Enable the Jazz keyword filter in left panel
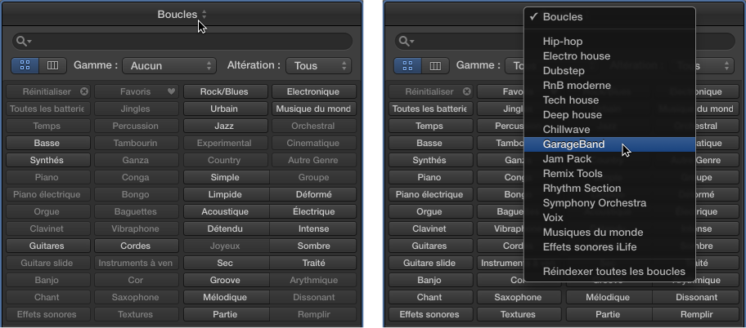The height and width of the screenshot is (328, 746). point(224,126)
